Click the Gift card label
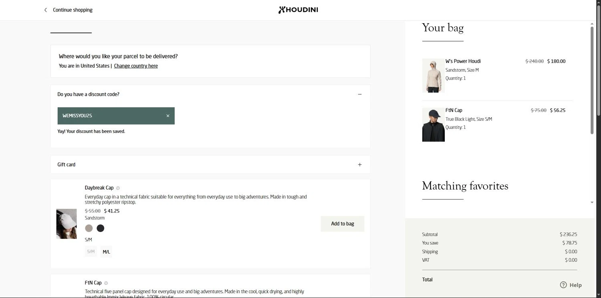The image size is (601, 298). point(67,164)
